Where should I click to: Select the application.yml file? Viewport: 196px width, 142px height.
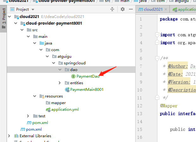65,109
